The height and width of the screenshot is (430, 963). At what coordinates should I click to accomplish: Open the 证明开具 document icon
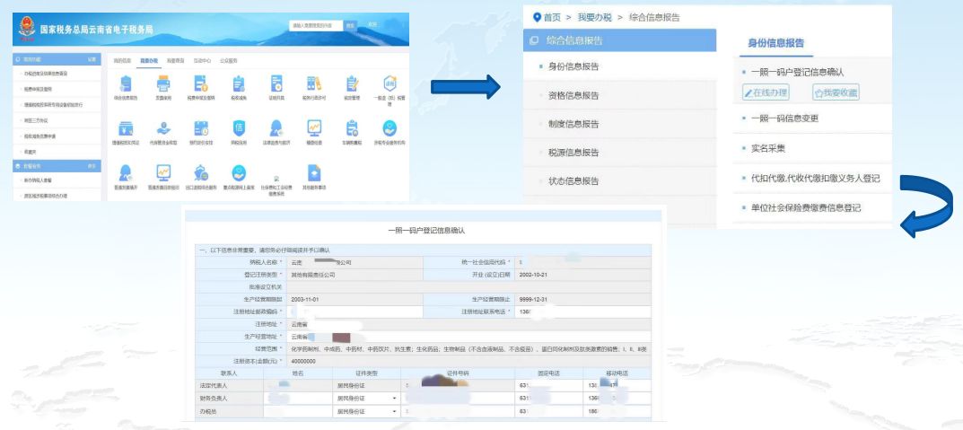tap(276, 83)
